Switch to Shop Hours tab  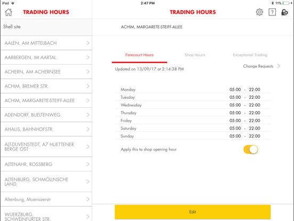point(195,55)
